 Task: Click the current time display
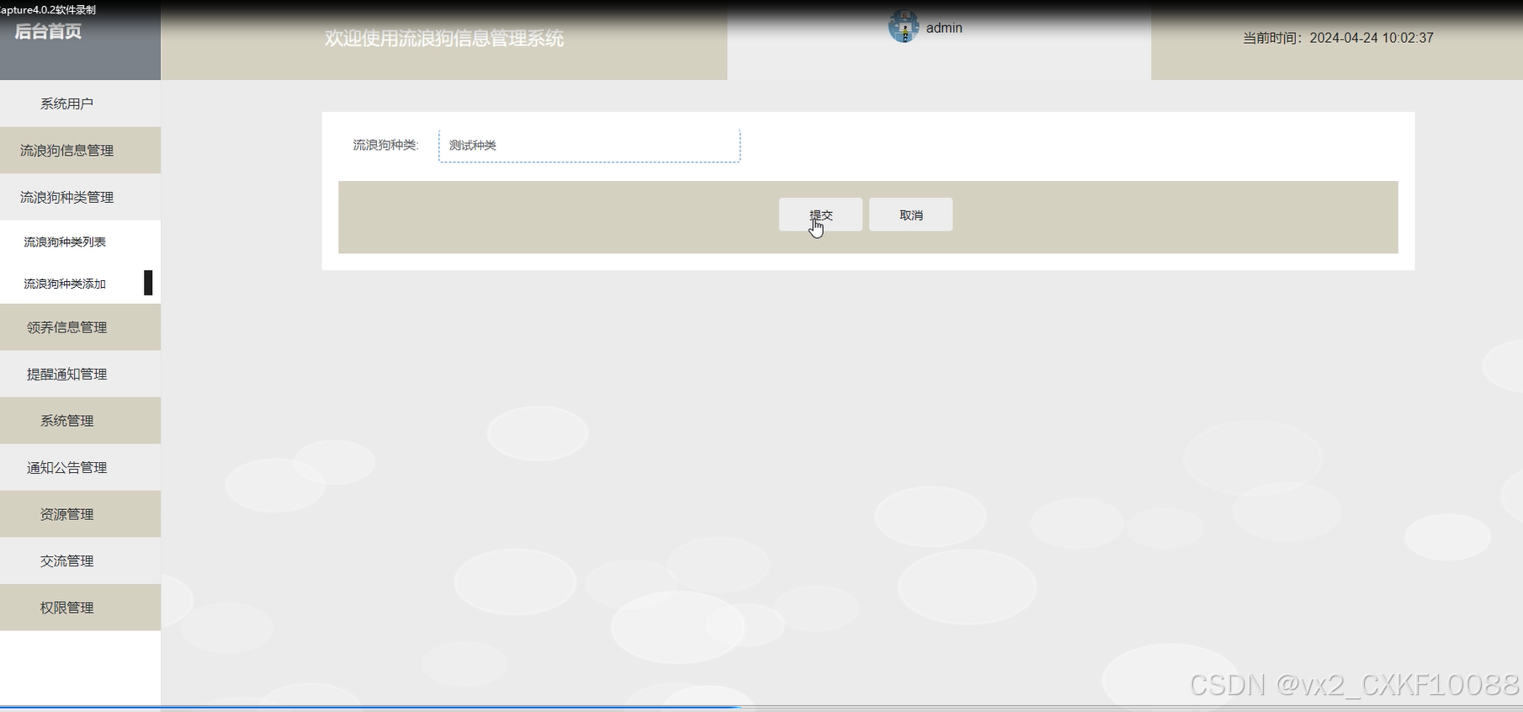click(x=1338, y=38)
